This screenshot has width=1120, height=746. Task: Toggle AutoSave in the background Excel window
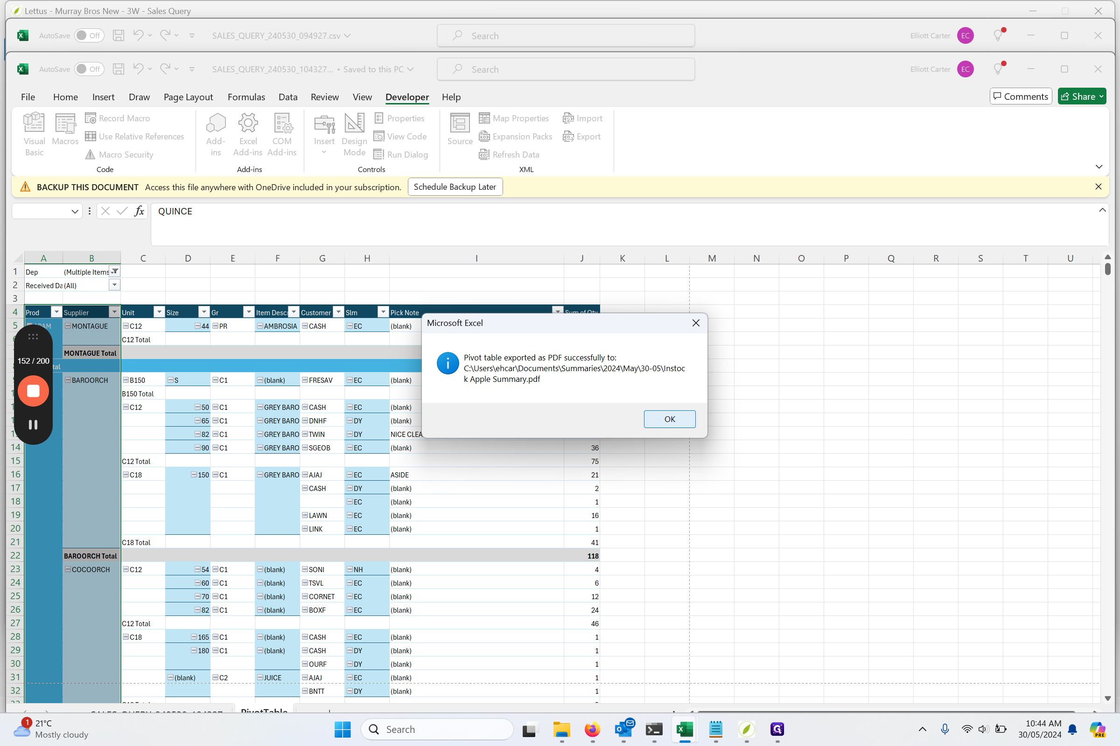[x=89, y=36]
